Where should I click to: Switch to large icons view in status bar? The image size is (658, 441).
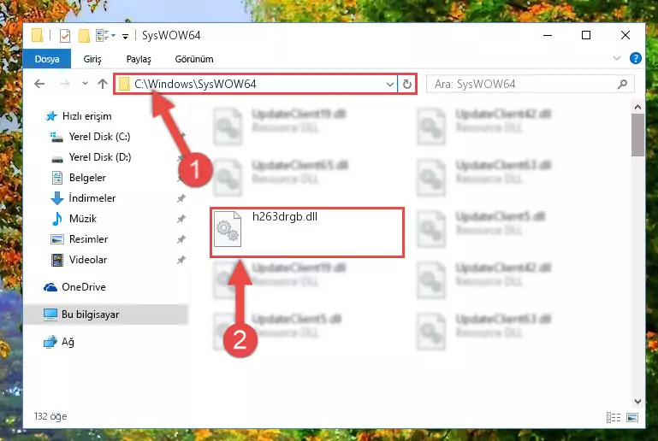(632, 417)
